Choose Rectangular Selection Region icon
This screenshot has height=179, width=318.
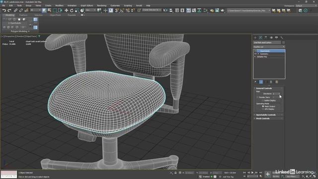coord(55,10)
